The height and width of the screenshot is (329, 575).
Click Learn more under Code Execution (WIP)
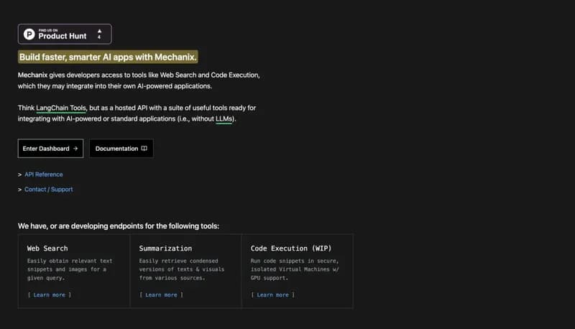point(272,295)
